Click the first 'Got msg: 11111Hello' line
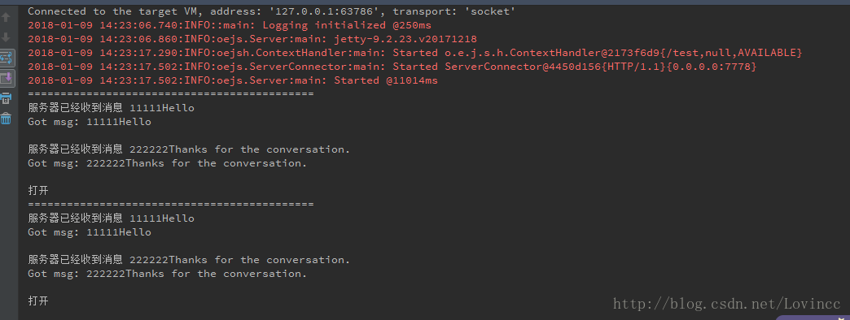 [x=90, y=122]
